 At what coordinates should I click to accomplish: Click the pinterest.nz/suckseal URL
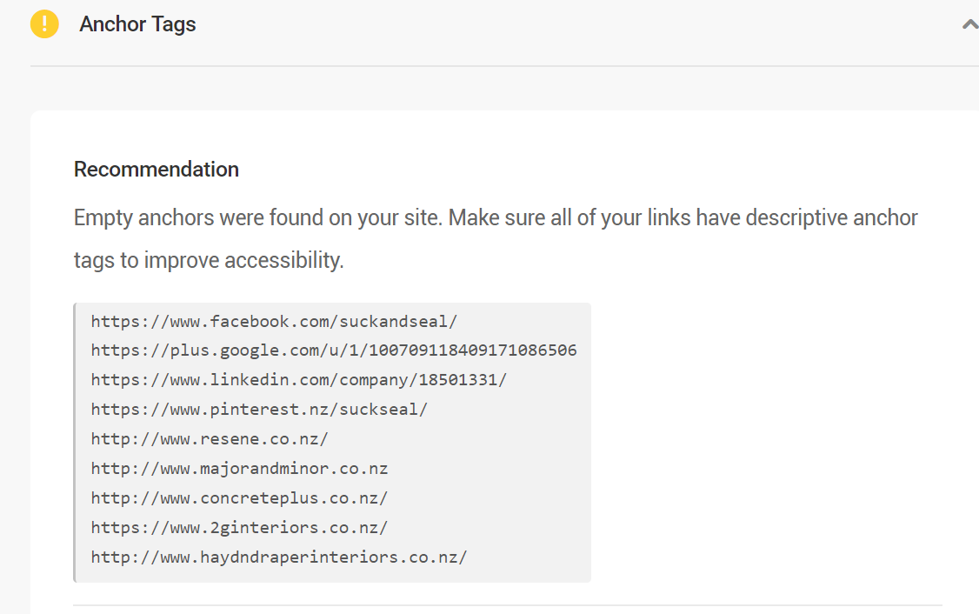[x=259, y=410]
